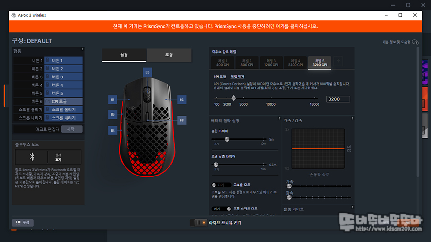Viewport: 431px width, 242px height.
Task: Click the B5 side button marker
Action: click(x=113, y=114)
